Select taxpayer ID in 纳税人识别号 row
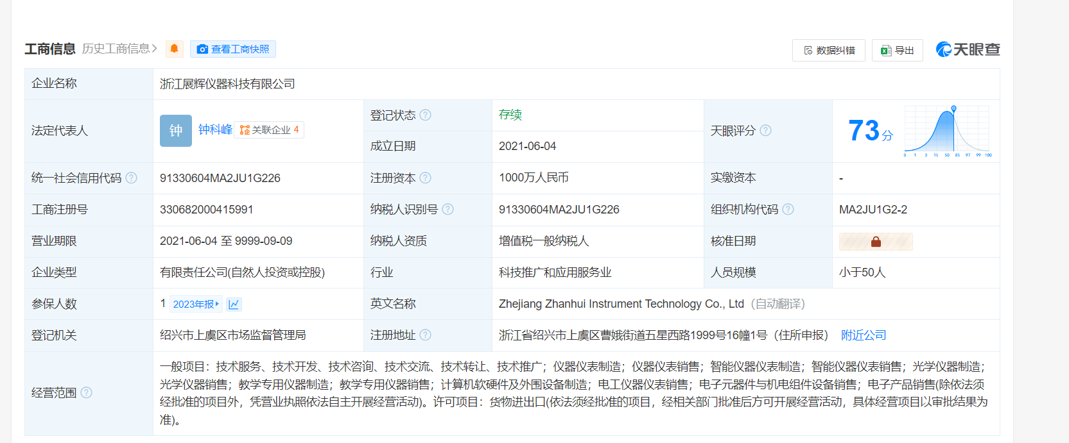Screen dimensions: 1069x443 [x=559, y=210]
